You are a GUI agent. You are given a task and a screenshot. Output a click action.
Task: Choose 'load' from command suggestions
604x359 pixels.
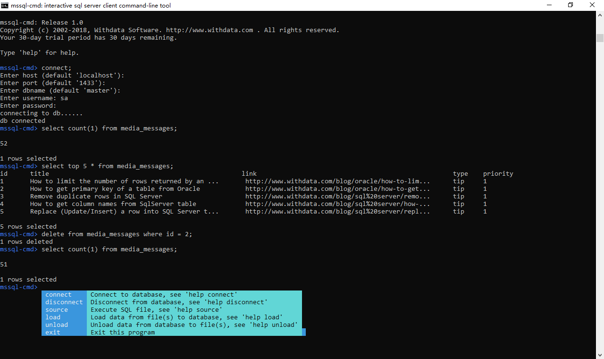(53, 317)
